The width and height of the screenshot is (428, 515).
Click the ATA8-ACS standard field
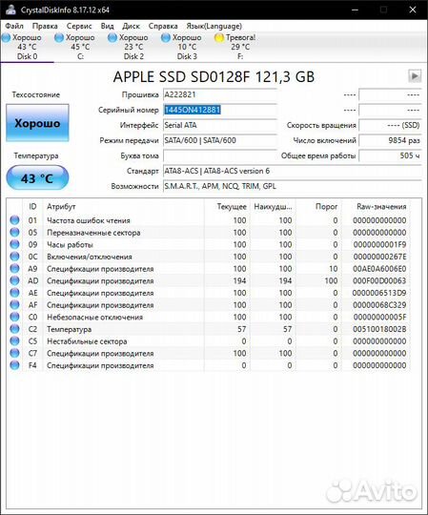pos(292,171)
